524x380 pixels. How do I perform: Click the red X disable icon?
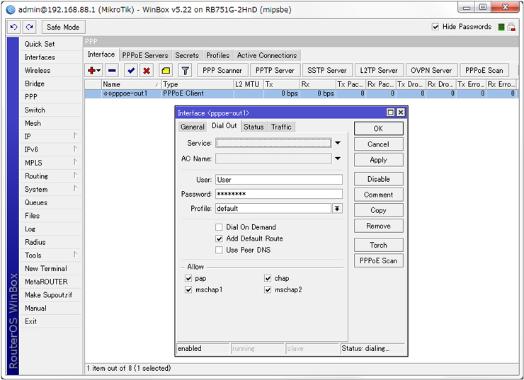147,71
